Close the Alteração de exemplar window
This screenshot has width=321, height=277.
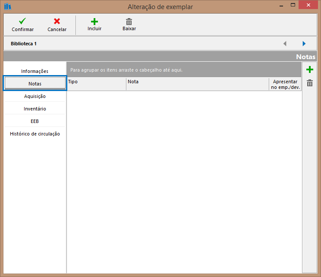point(308,5)
